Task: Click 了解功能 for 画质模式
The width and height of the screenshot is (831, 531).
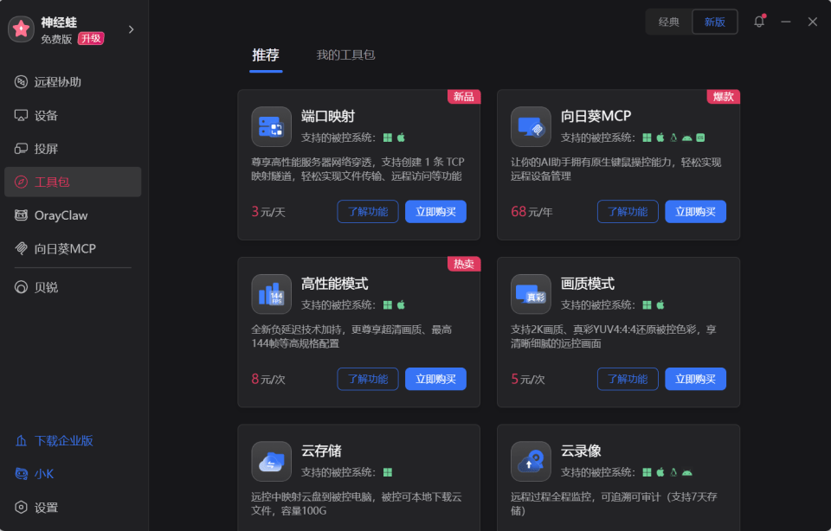Action: pyautogui.click(x=628, y=379)
